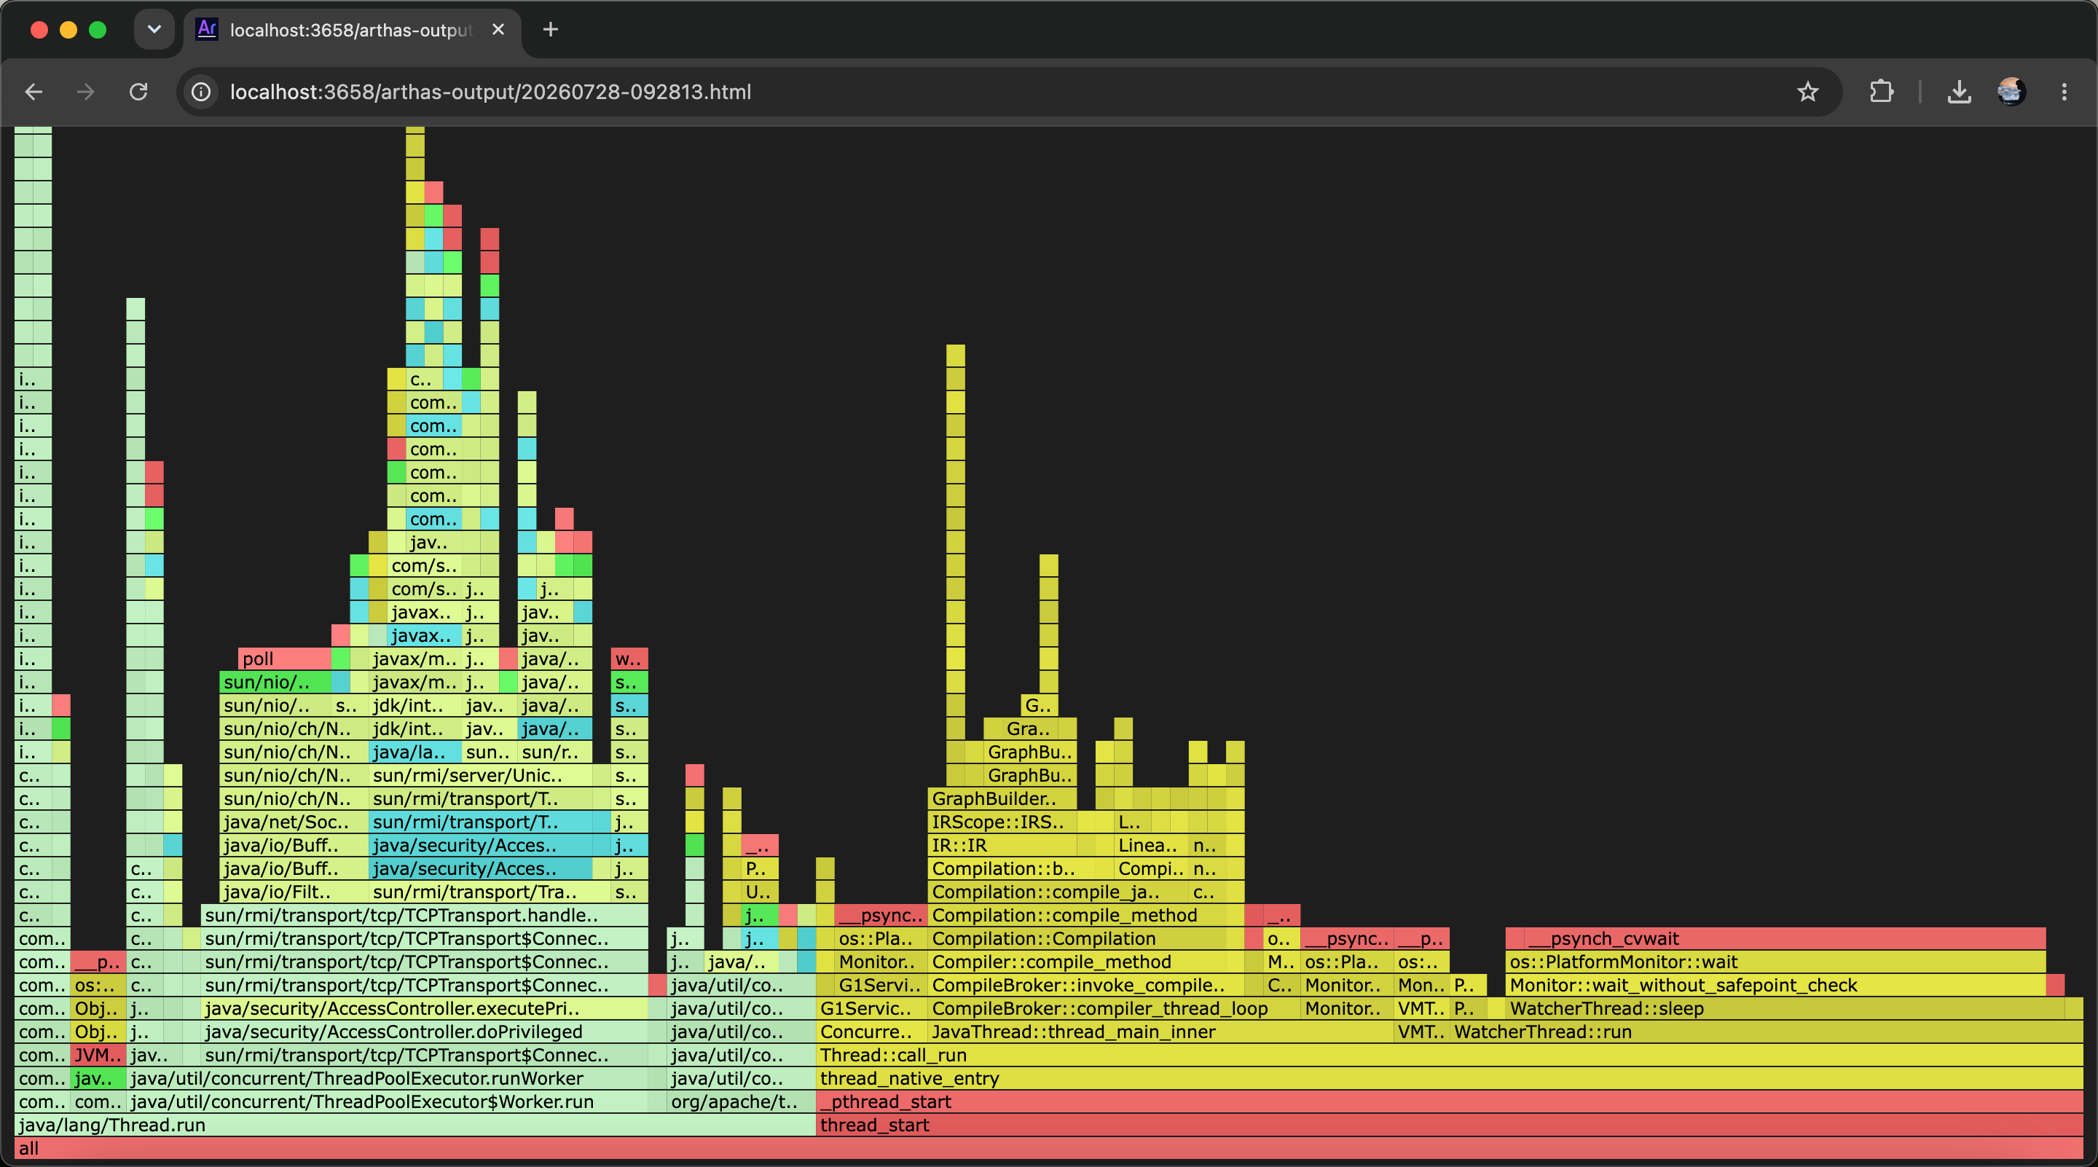View site information icon in the address bar
The image size is (2098, 1167).
pyautogui.click(x=201, y=92)
